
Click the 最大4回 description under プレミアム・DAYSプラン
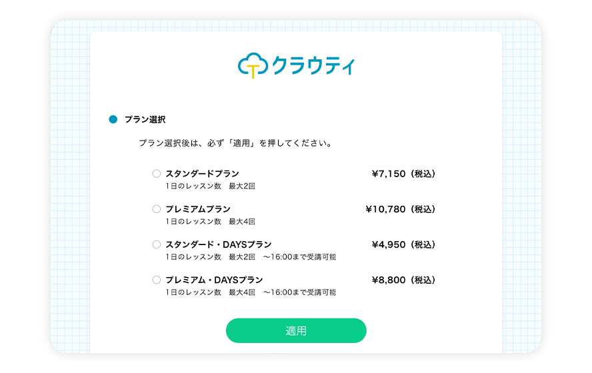(x=242, y=292)
